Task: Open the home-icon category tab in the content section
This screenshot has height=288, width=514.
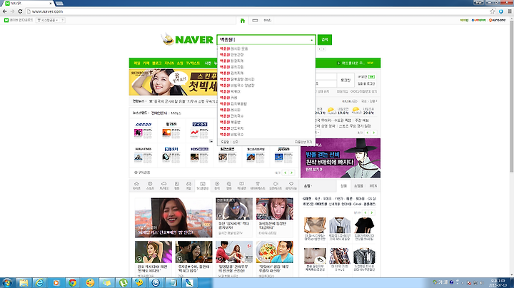Action: click(x=136, y=185)
